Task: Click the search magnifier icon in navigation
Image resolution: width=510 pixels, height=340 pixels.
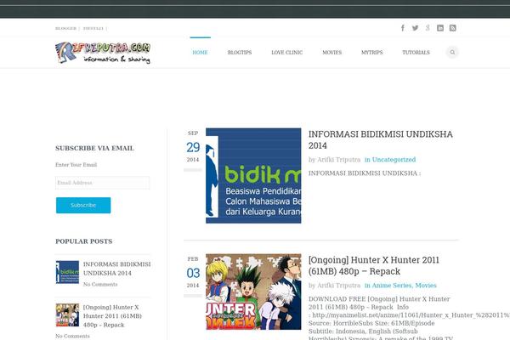Action: (x=452, y=52)
